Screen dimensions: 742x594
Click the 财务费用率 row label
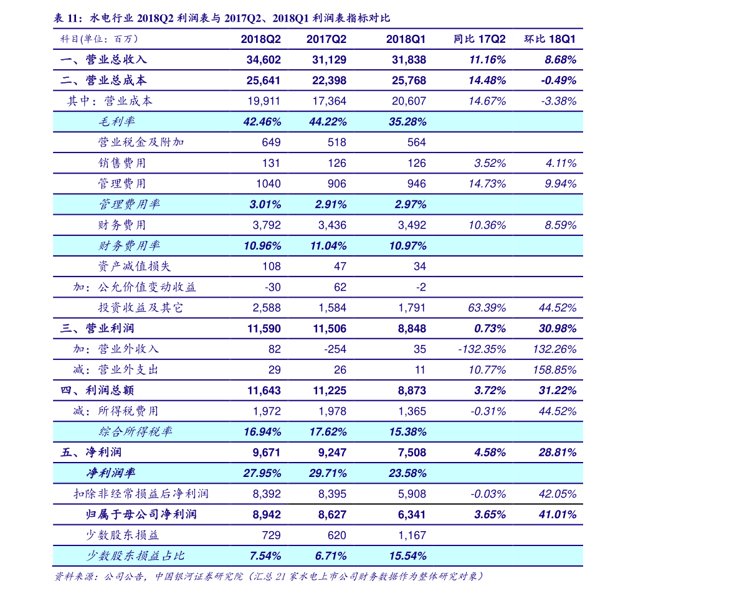pyautogui.click(x=129, y=246)
